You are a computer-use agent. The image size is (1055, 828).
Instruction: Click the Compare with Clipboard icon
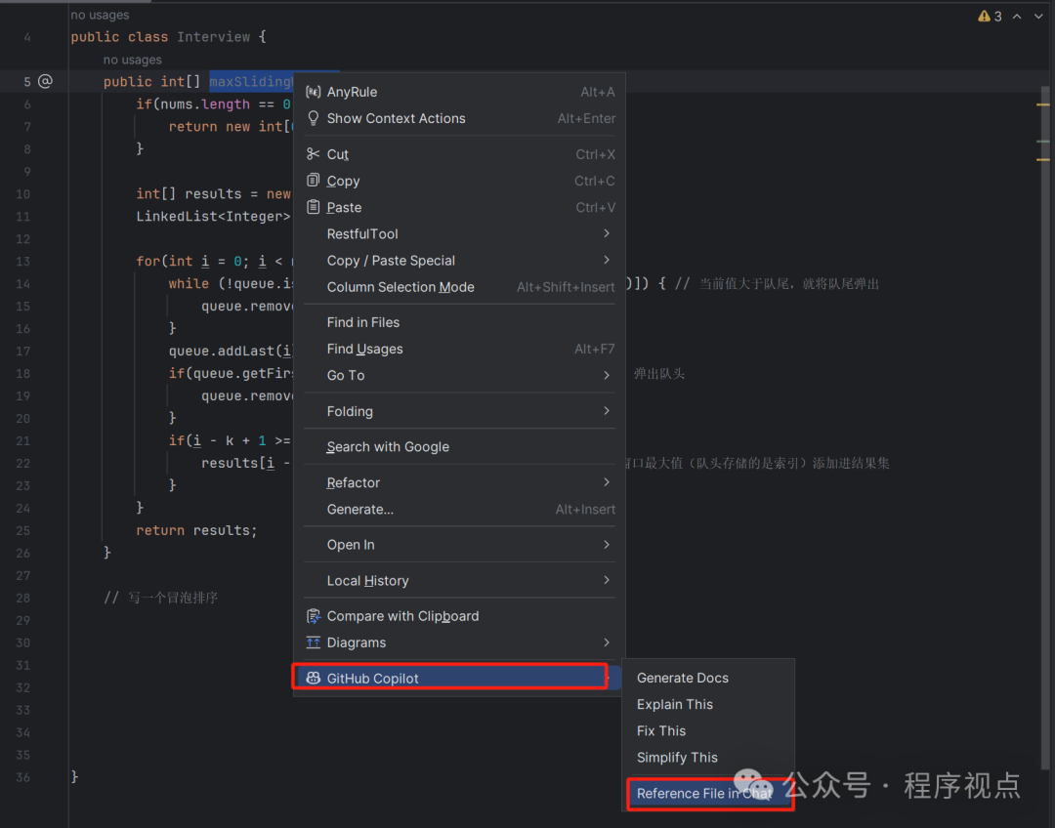tap(313, 616)
